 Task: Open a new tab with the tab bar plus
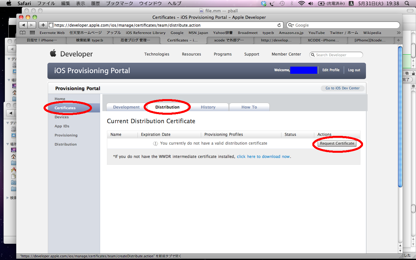[x=398, y=40]
